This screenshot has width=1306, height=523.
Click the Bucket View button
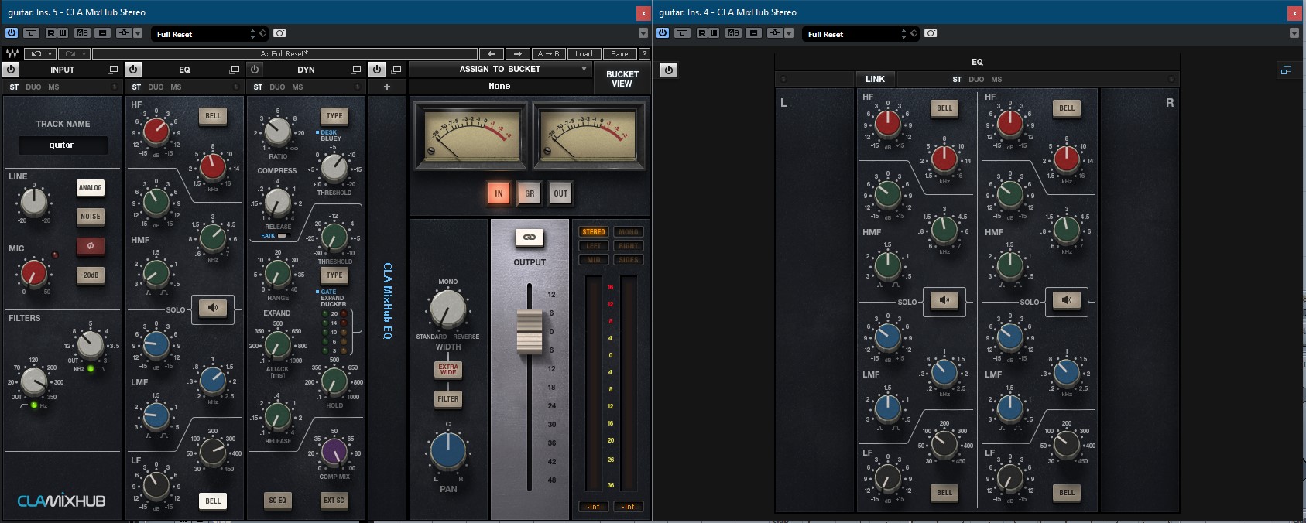point(622,79)
